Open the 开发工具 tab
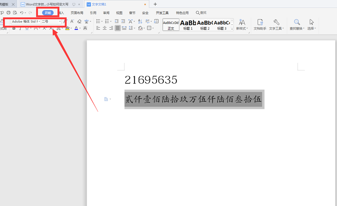Screen dimensions: 337x206 click(162, 13)
